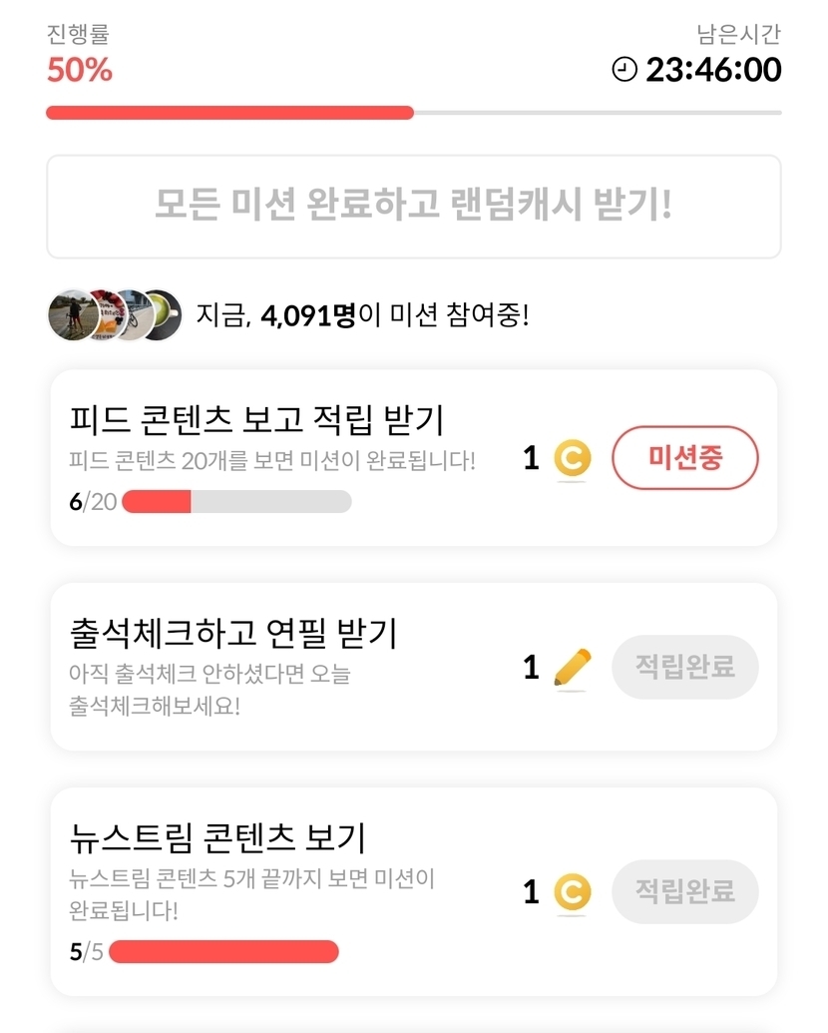Open the 피드 콘텐츠 보고 적립 받기 mission title
The width and height of the screenshot is (828, 1033).
pos(257,421)
